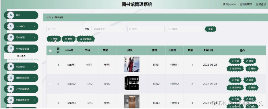This screenshot has height=109, width=268.
Task: Click the 书名 search input field
Action: tap(65, 29)
